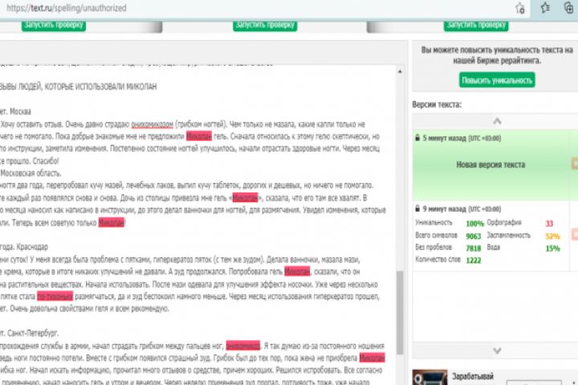Click the highlighted word 'по-тихоньку'

[x=55, y=296]
